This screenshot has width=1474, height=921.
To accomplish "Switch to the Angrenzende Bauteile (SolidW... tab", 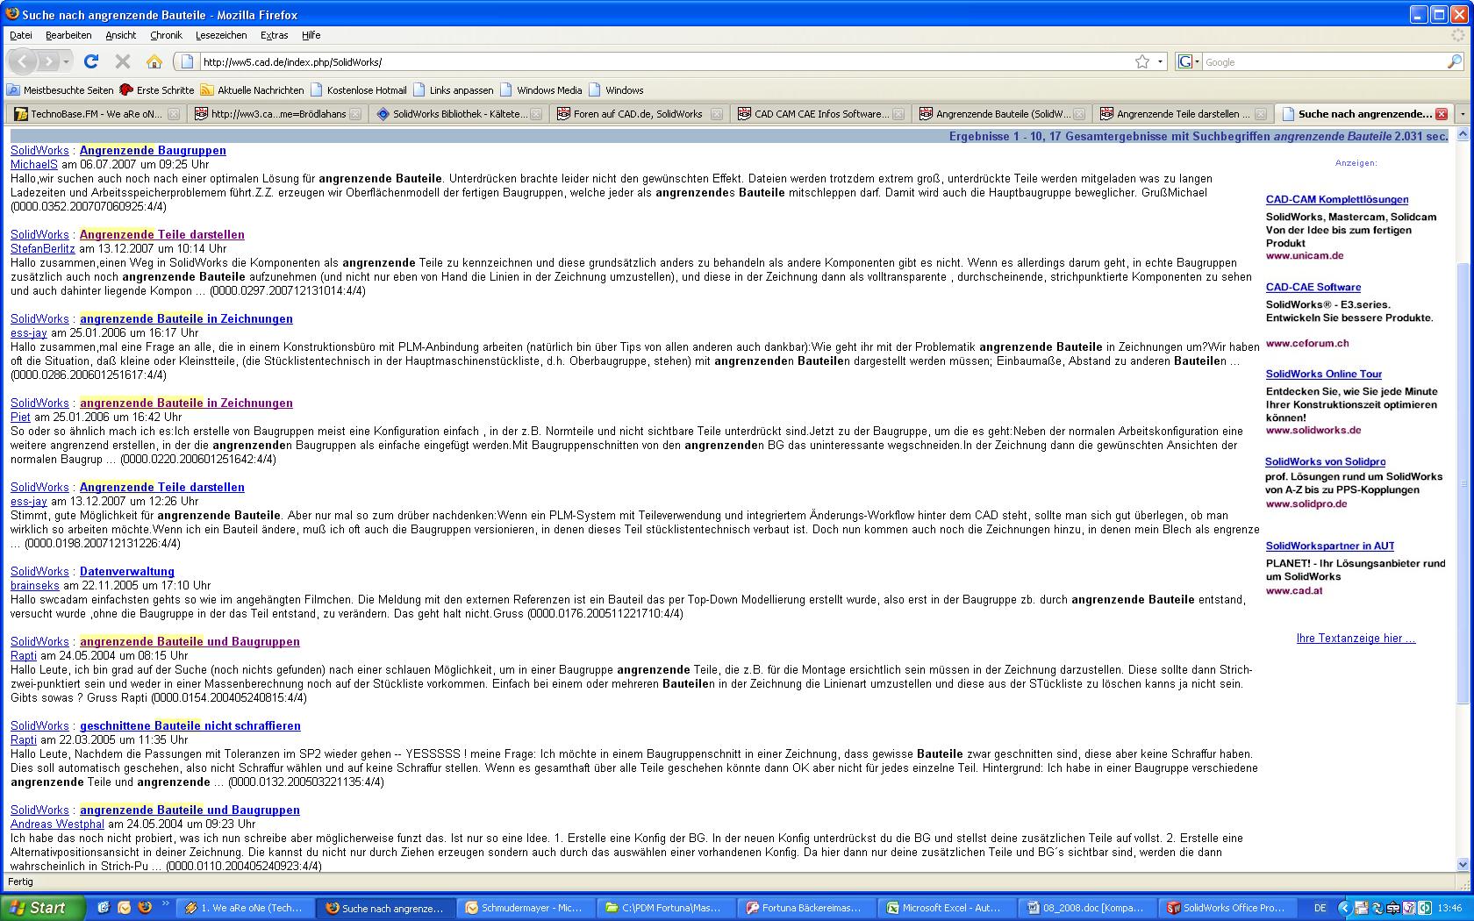I will click(1002, 114).
